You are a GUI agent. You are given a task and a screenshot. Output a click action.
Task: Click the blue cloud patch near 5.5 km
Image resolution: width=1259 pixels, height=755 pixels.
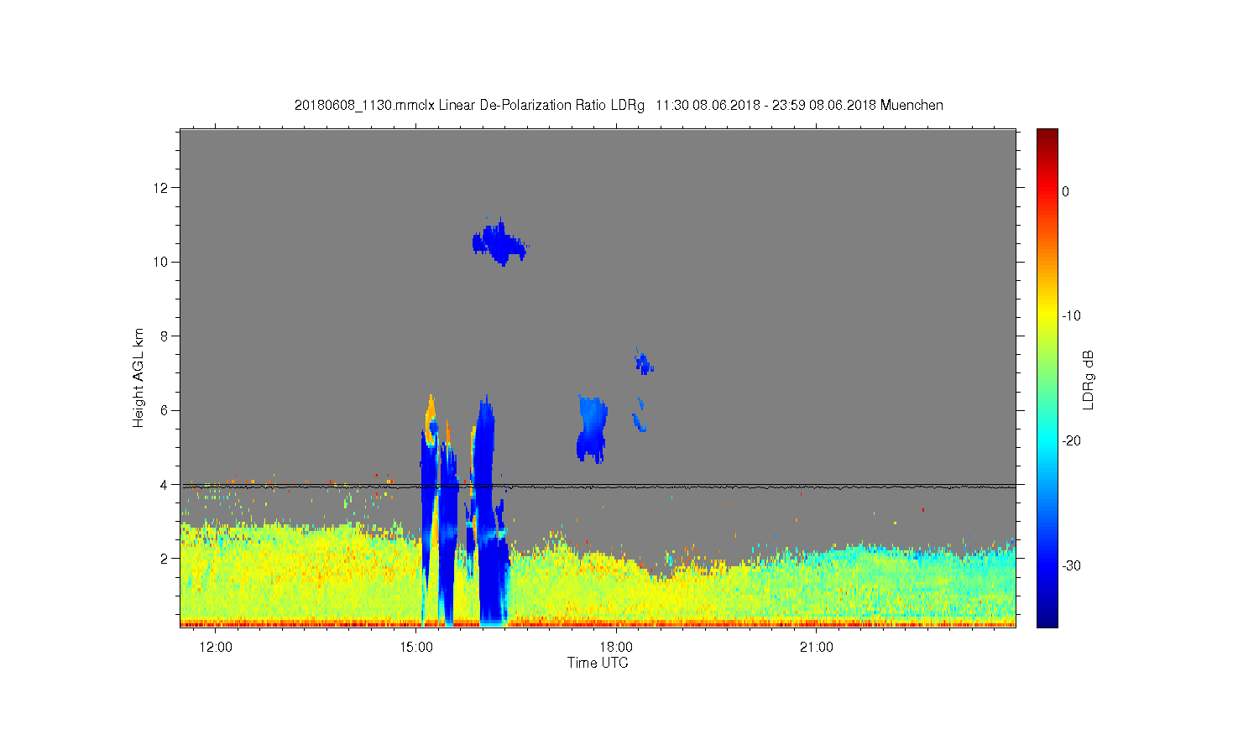click(x=592, y=430)
